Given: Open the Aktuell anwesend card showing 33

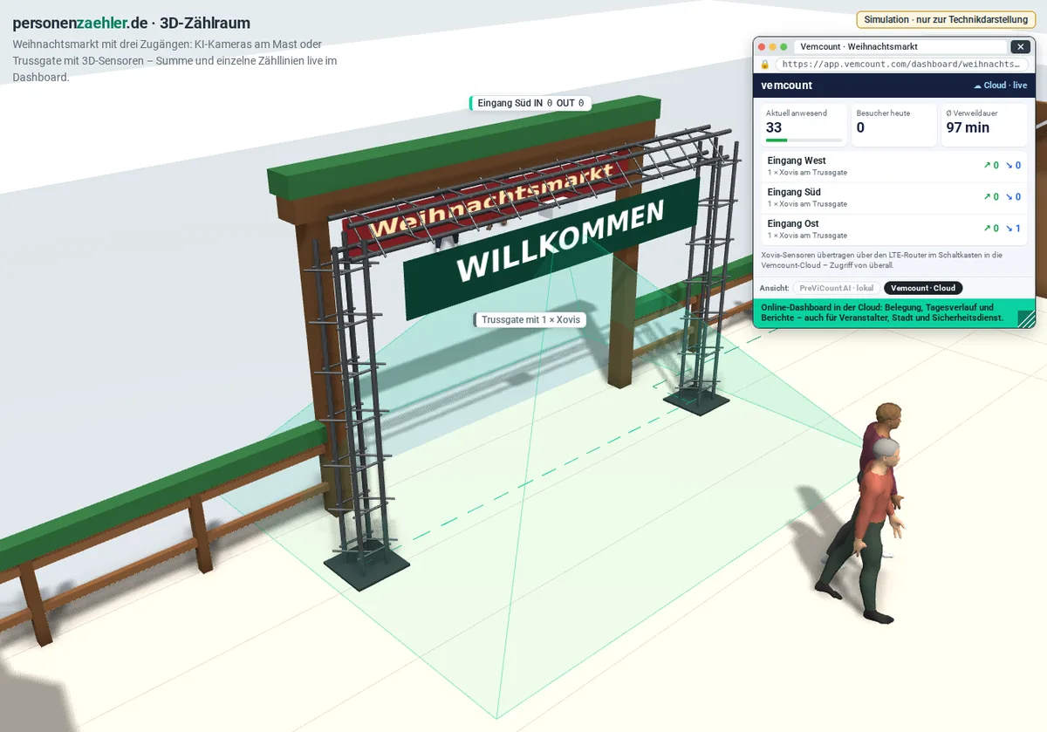Looking at the screenshot, I should (804, 126).
